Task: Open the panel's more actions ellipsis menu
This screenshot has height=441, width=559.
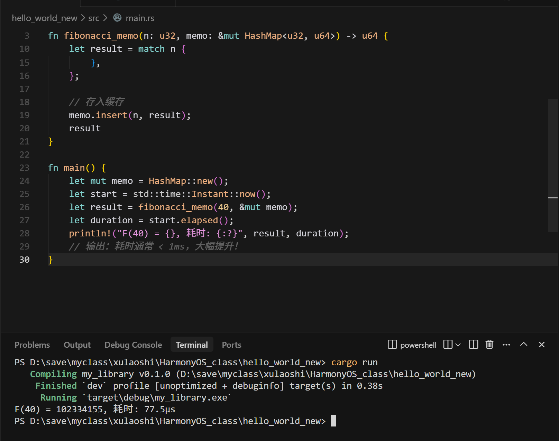Action: (x=506, y=345)
